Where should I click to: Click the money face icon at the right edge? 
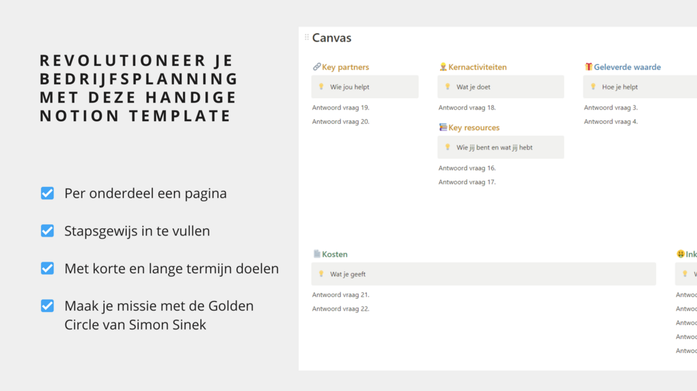click(x=680, y=254)
